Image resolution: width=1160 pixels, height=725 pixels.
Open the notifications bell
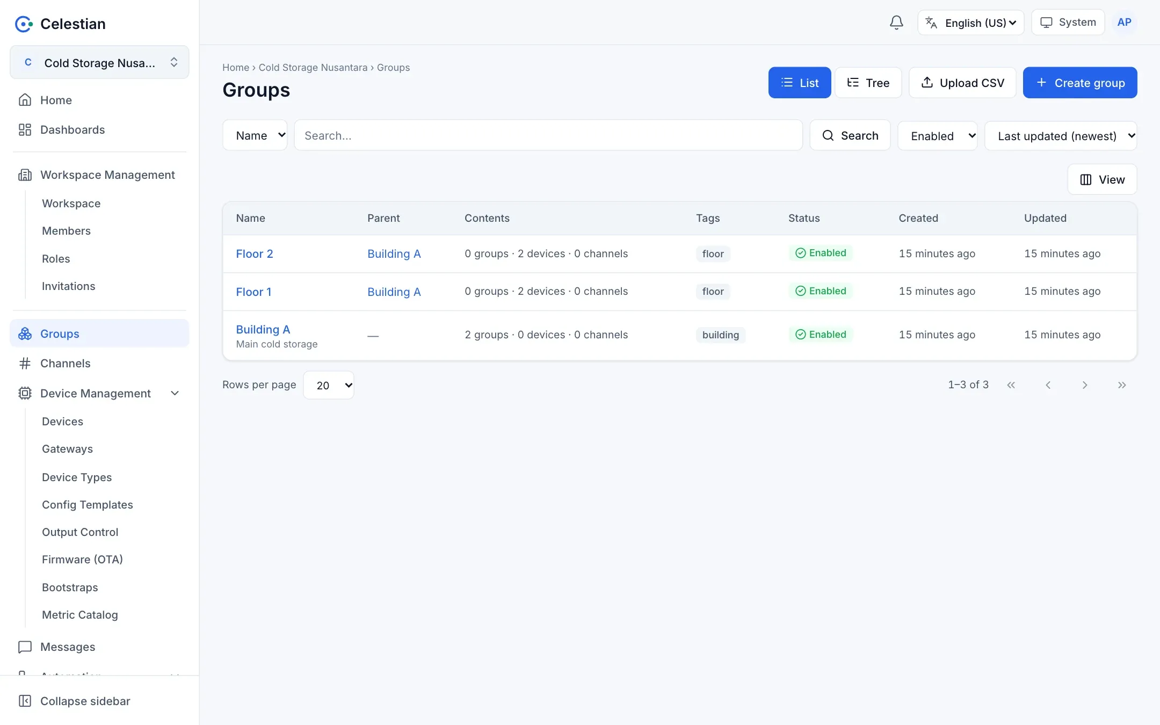pyautogui.click(x=896, y=23)
